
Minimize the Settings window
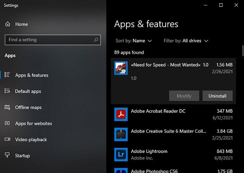(205, 5)
